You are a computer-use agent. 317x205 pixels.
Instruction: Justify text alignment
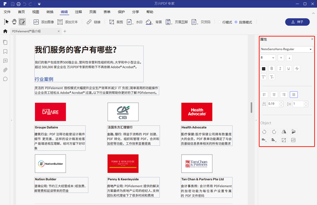point(294,95)
